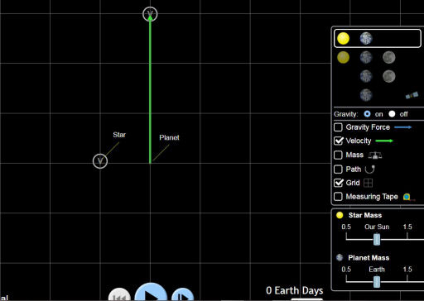Set Gravity to off
The height and width of the screenshot is (301, 424).
(x=392, y=114)
